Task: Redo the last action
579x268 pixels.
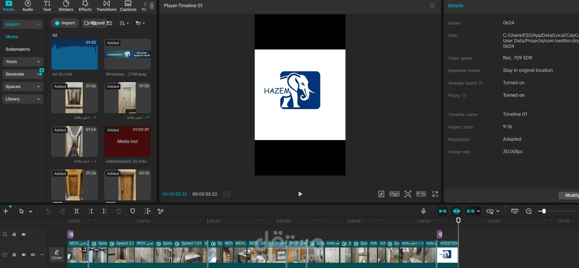Action: click(63, 211)
